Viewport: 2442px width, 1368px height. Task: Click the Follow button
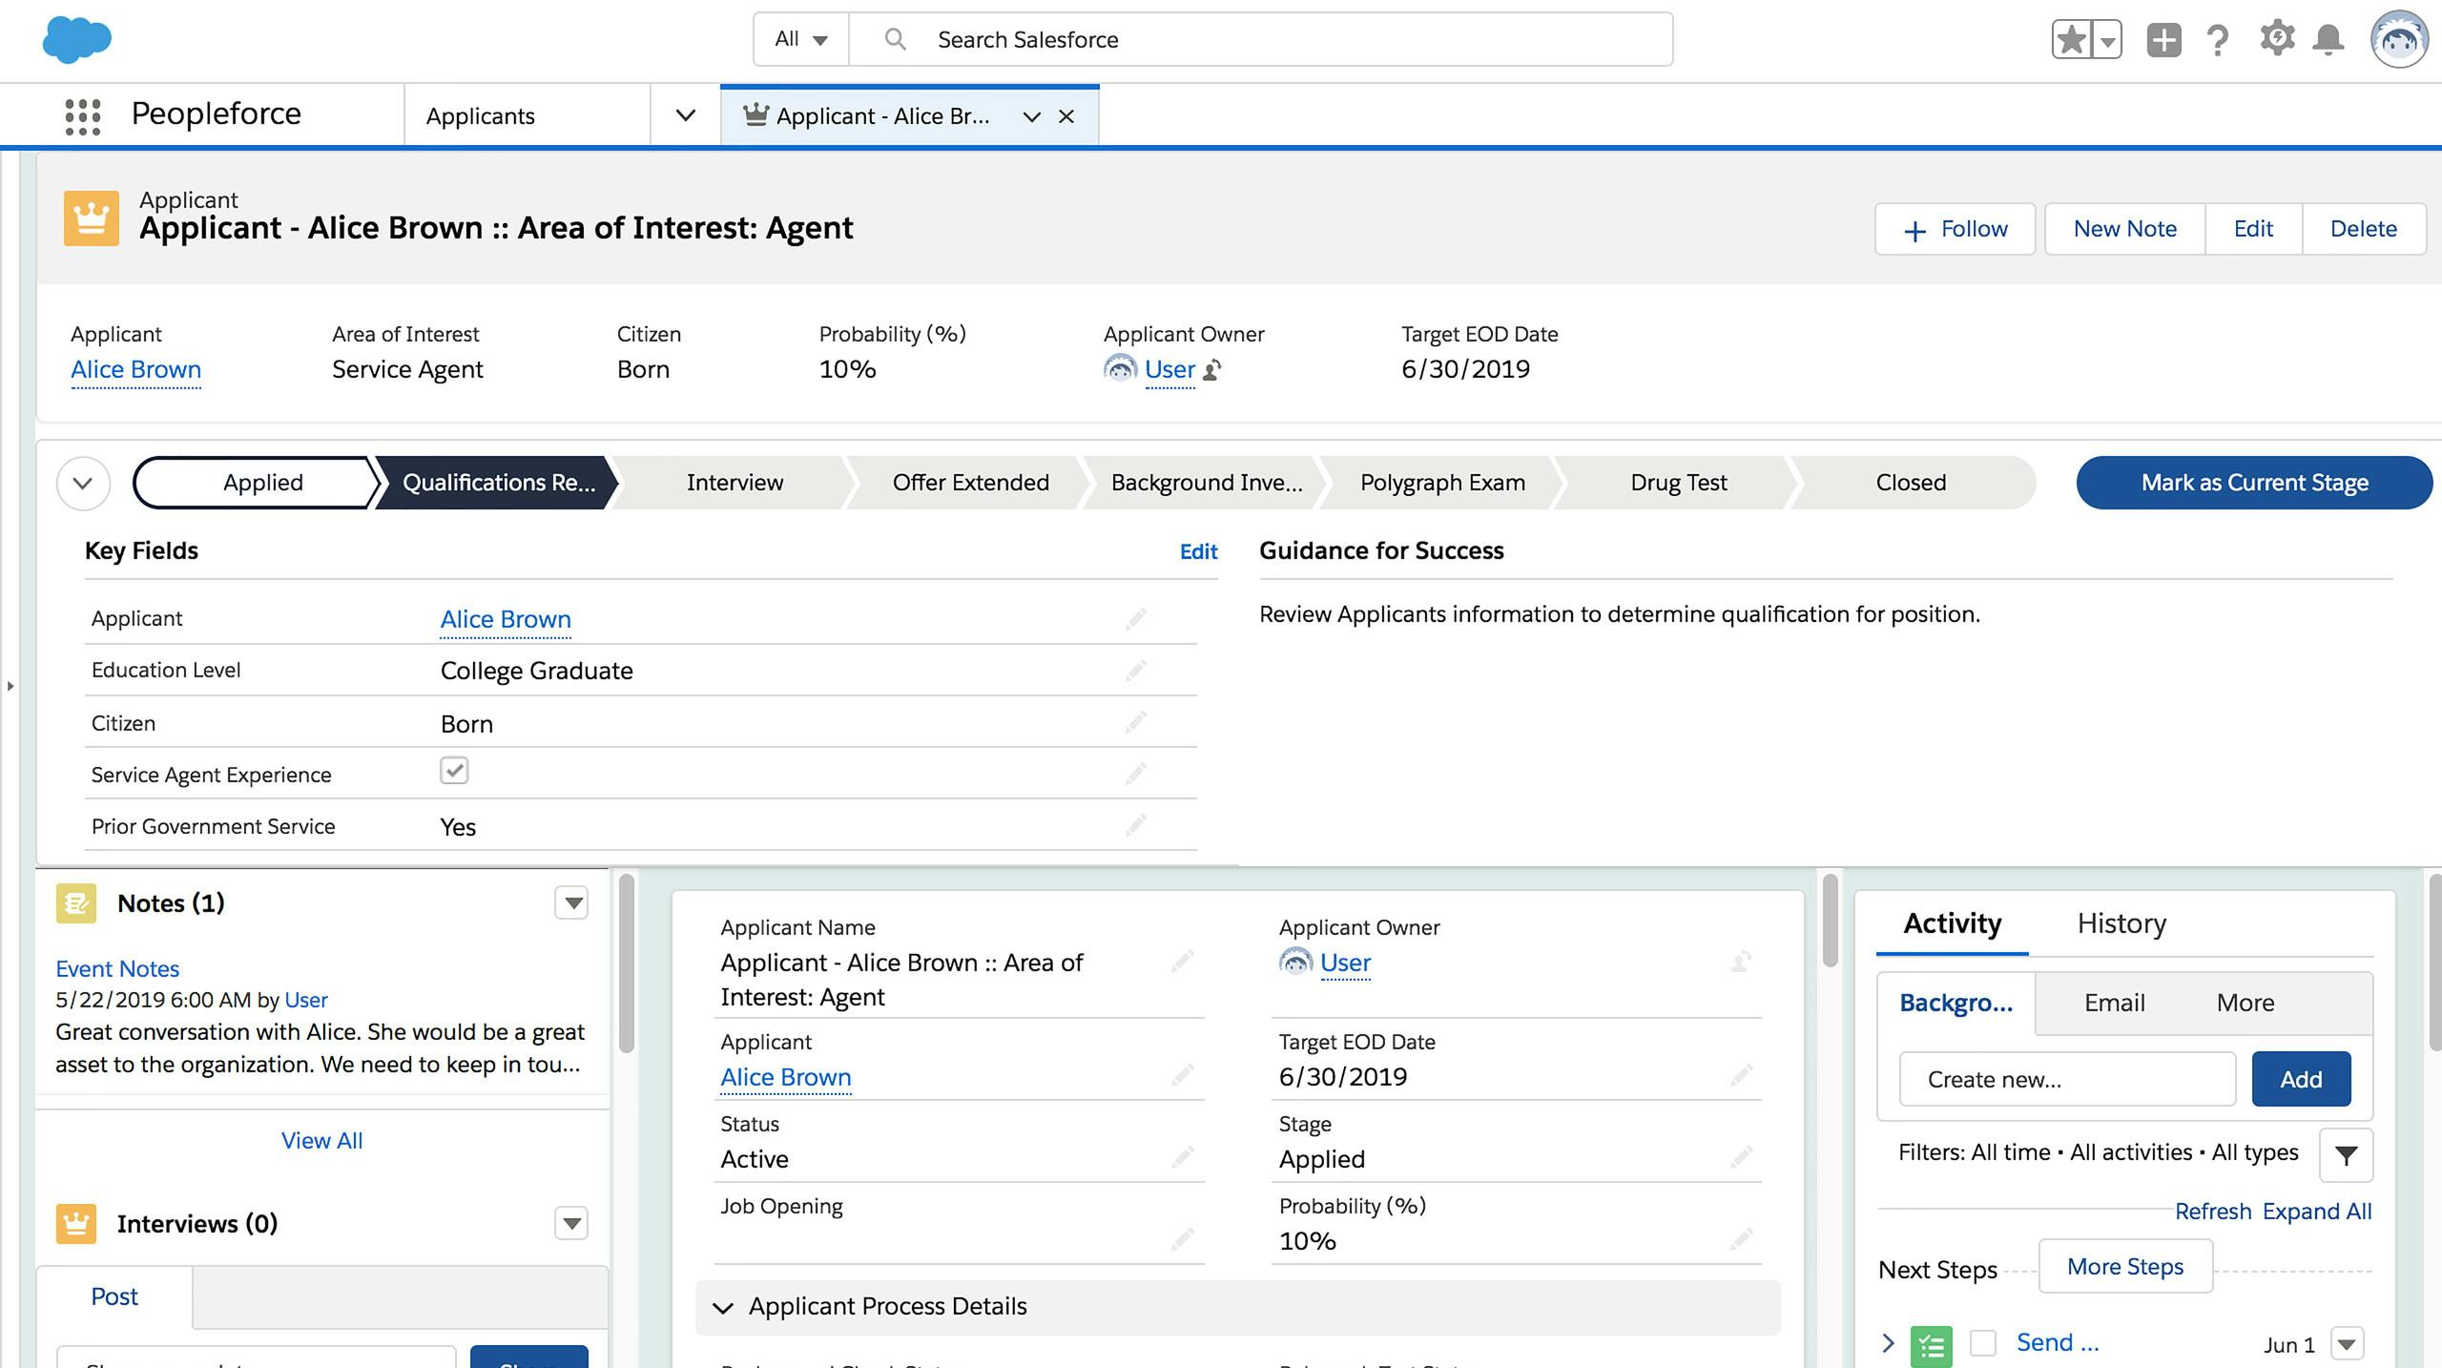pos(1956,229)
